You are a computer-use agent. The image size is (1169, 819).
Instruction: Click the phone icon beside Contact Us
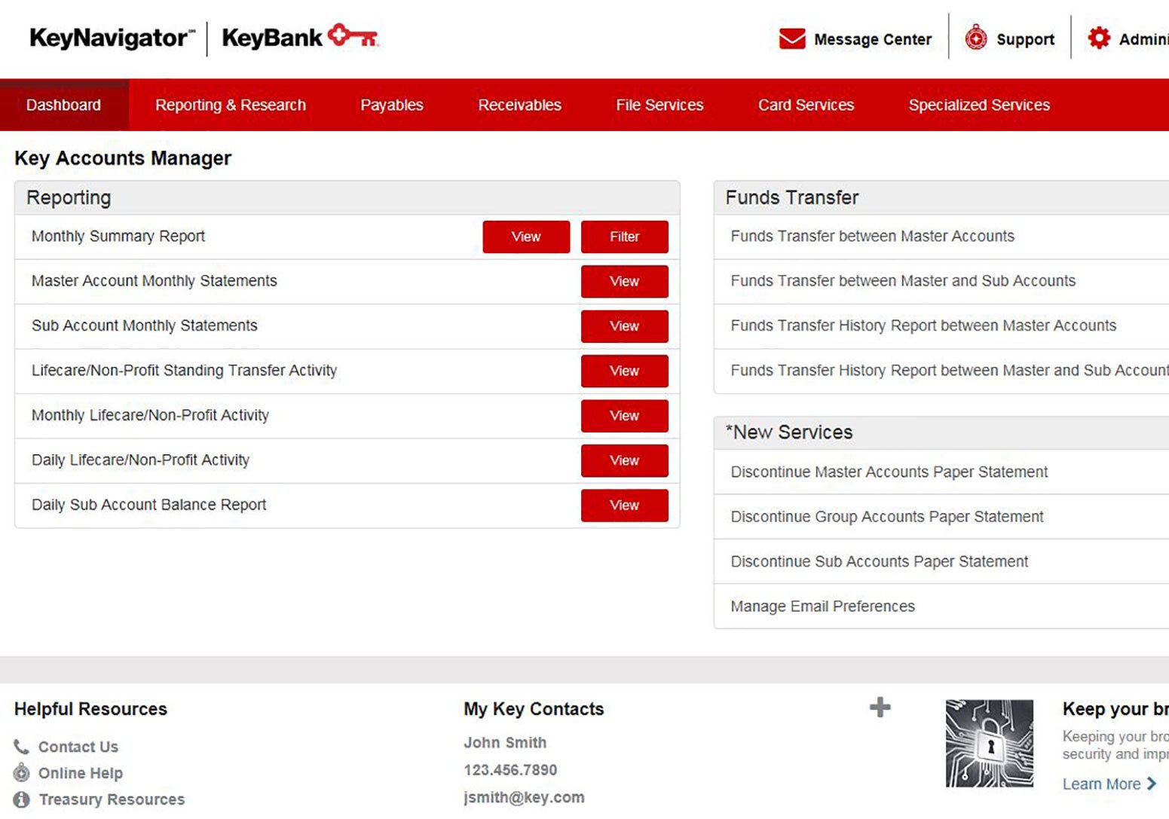[21, 747]
